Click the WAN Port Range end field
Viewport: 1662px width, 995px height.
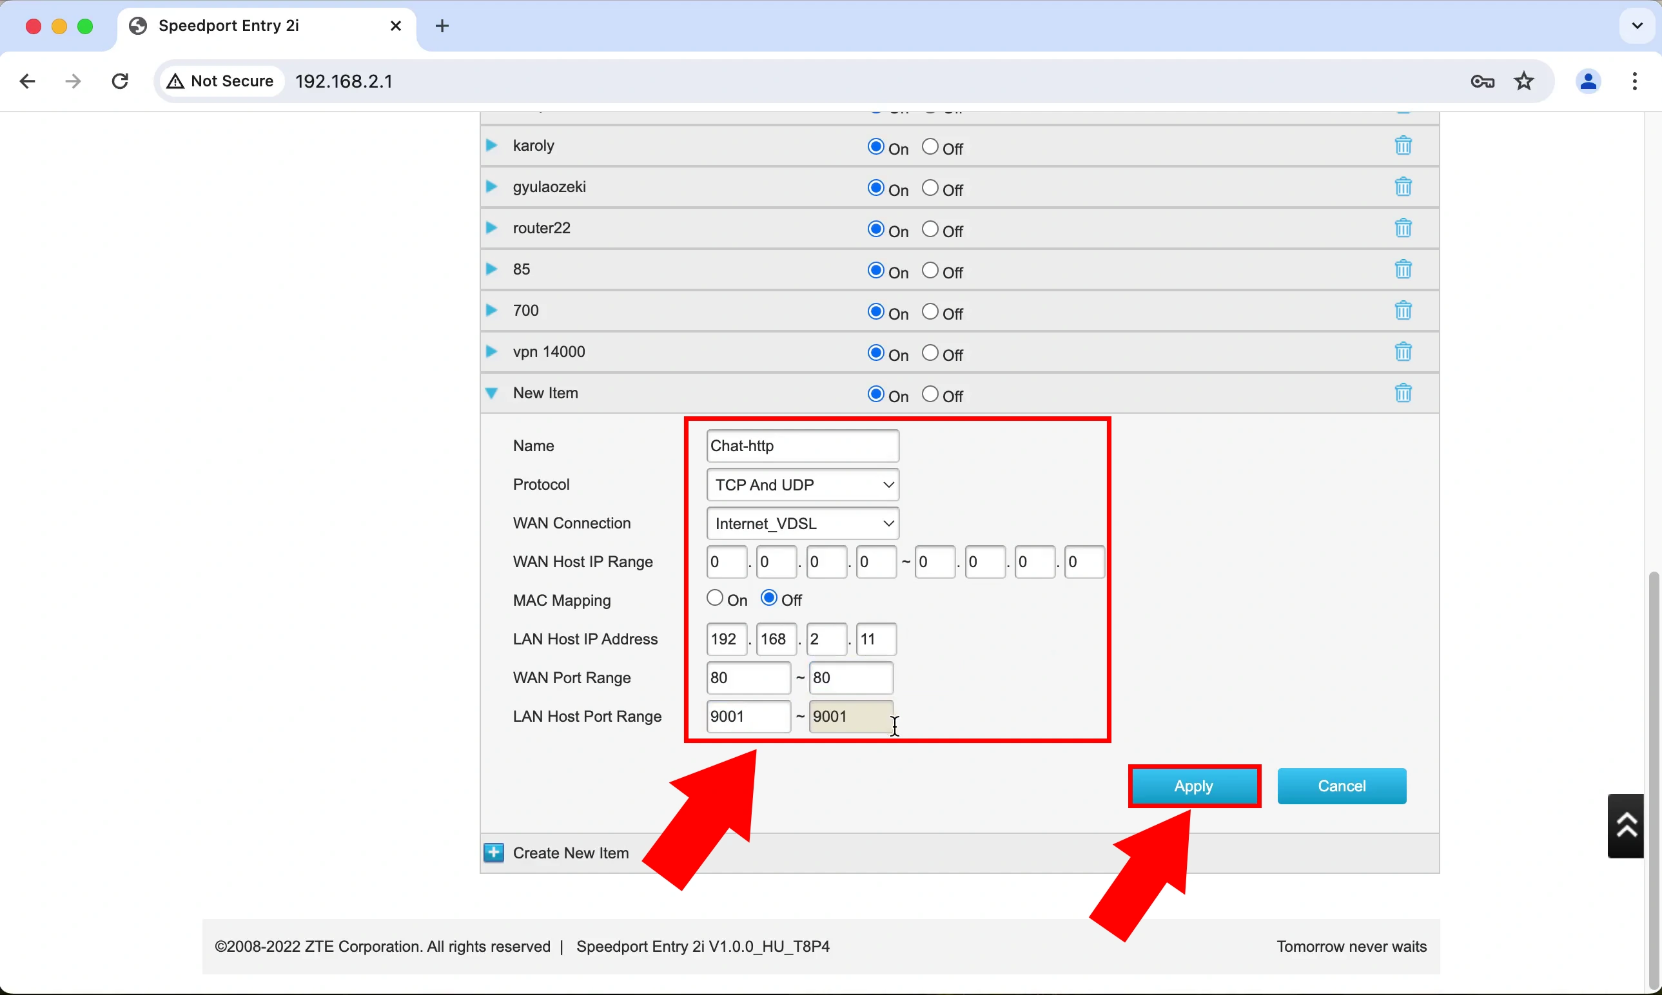[851, 678]
